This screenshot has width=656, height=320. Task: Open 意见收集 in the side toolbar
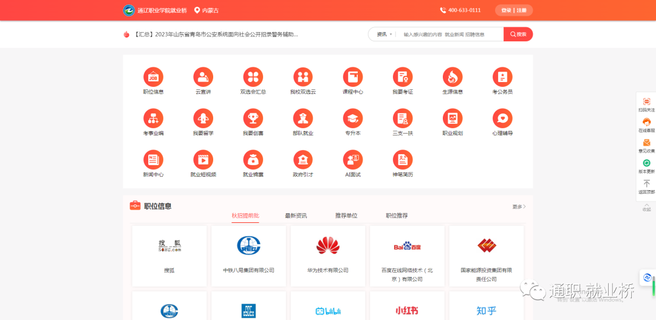pos(646,146)
